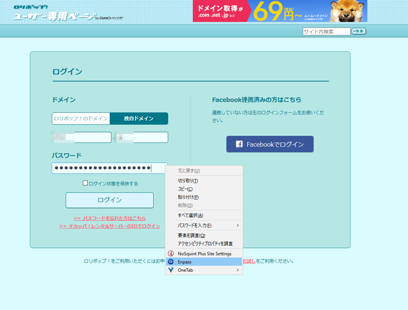Open the チカッパ！レンタルサーバーのIDでログイン link
This screenshot has height=310, width=408.
(110, 226)
